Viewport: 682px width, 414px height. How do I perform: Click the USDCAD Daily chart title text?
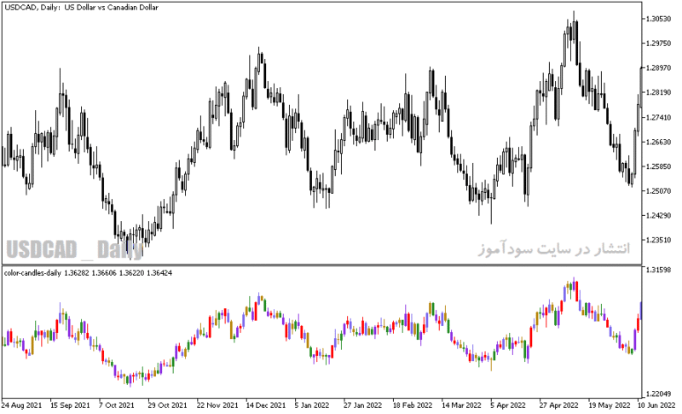click(81, 8)
